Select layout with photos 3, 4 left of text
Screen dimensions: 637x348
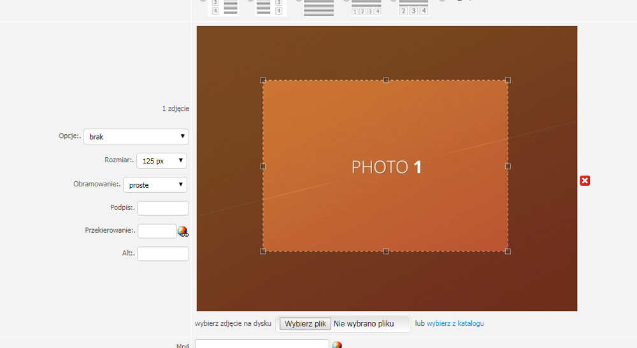pos(223,8)
